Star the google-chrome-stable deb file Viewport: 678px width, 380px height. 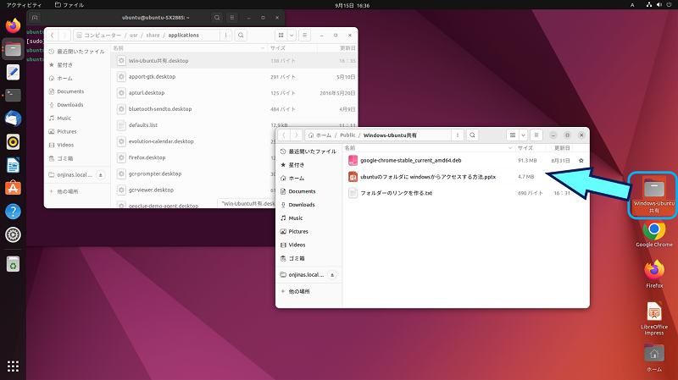(x=581, y=160)
